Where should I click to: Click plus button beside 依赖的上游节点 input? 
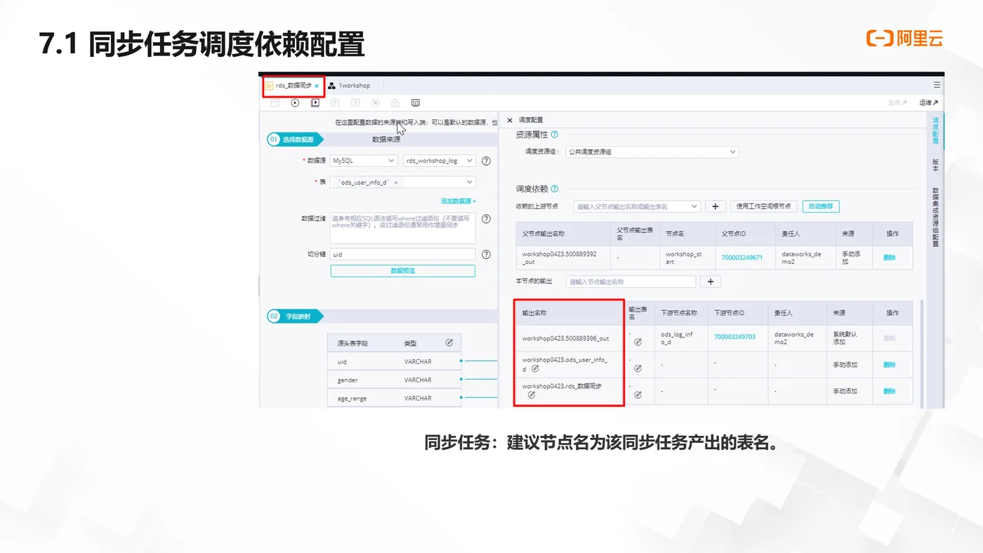(715, 206)
